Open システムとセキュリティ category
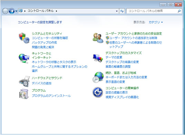Viewport: 185px width, 135px height. (x=47, y=34)
